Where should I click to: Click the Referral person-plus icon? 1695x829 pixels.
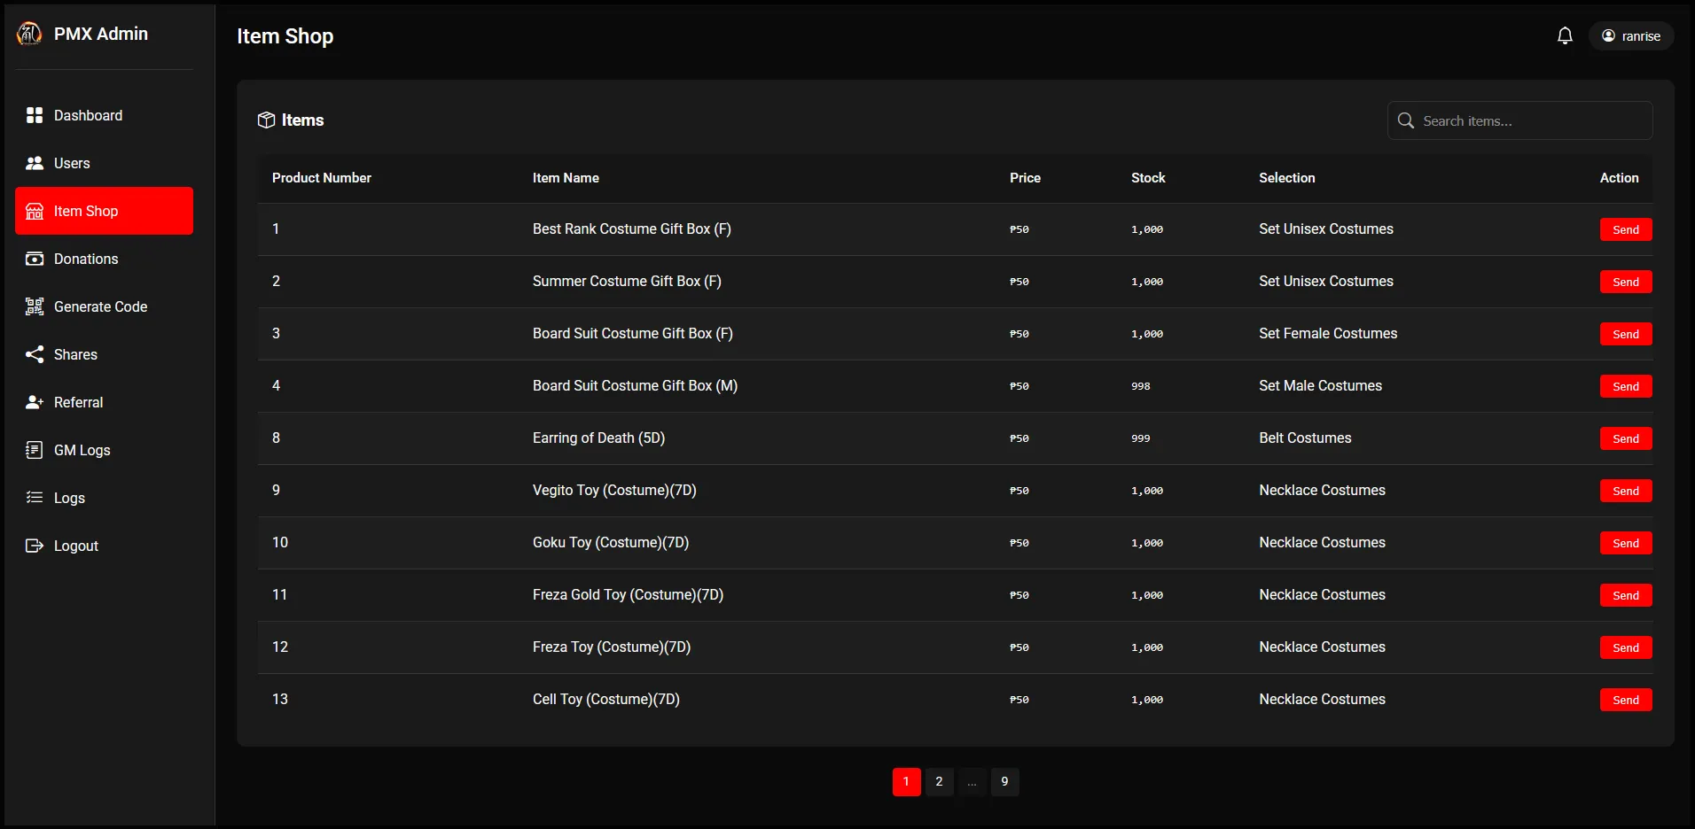click(x=35, y=402)
